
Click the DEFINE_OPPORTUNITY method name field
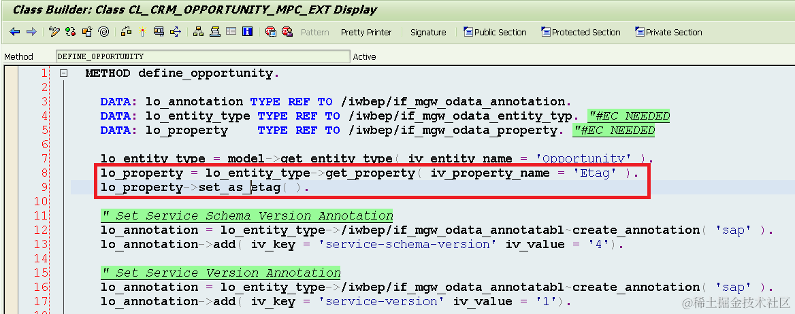[x=203, y=56]
